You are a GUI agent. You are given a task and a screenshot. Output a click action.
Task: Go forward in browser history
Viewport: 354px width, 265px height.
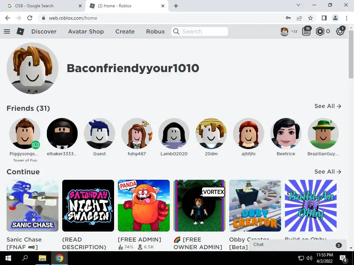point(19,18)
